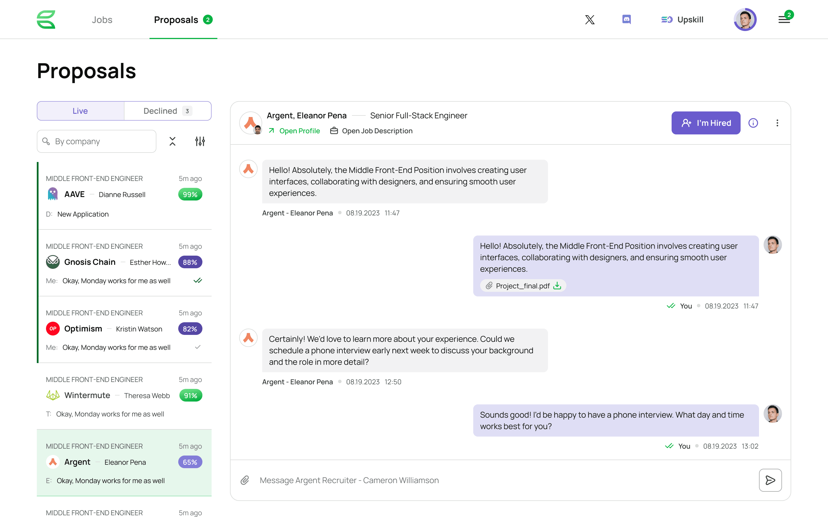Switch to Live proposals toggle
The image size is (828, 517).
click(80, 111)
